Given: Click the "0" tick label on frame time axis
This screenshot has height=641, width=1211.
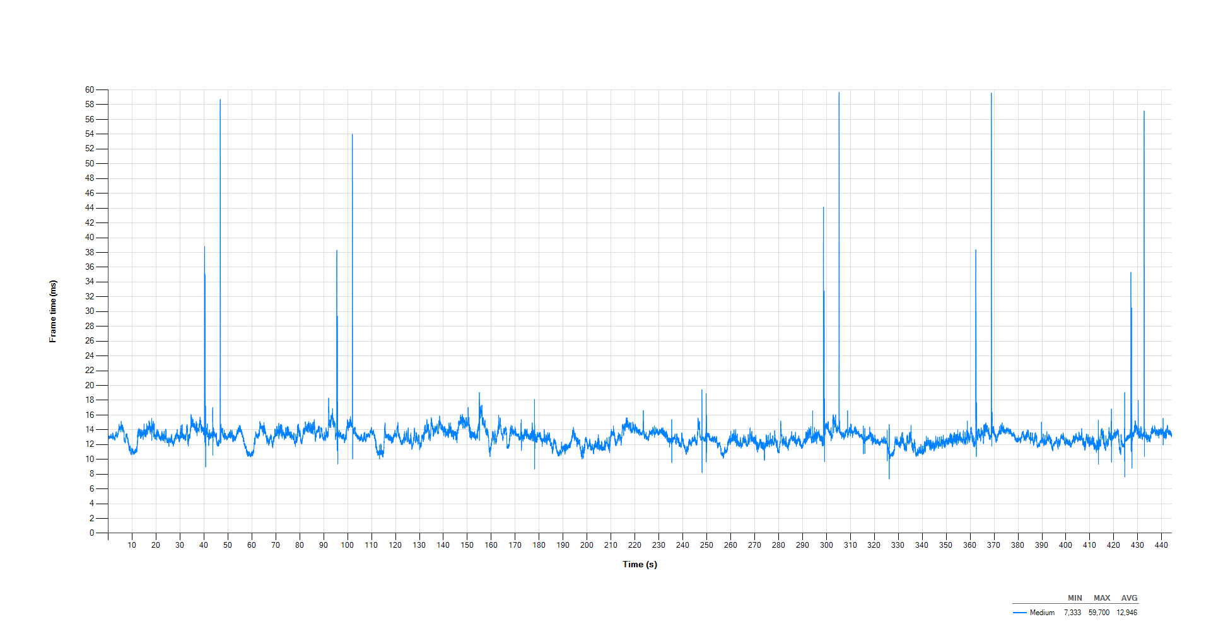Looking at the screenshot, I should click(x=92, y=533).
